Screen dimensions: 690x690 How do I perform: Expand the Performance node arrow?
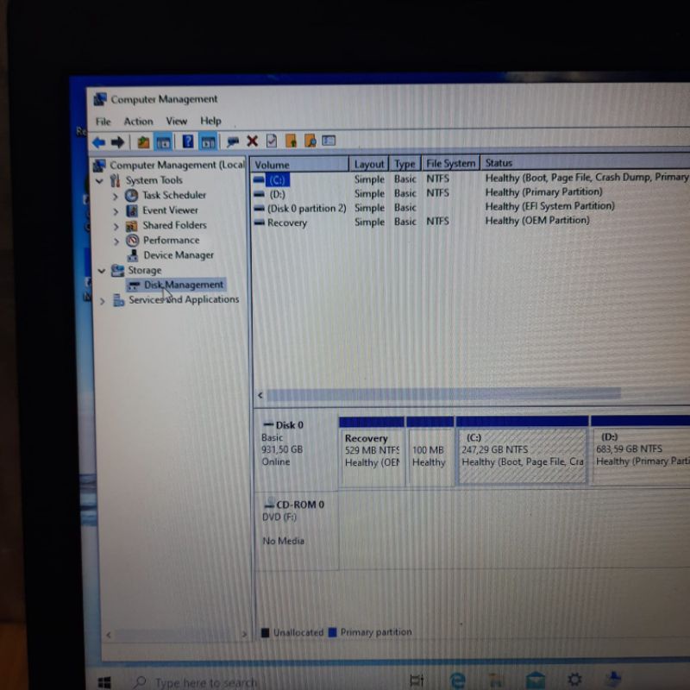(116, 241)
